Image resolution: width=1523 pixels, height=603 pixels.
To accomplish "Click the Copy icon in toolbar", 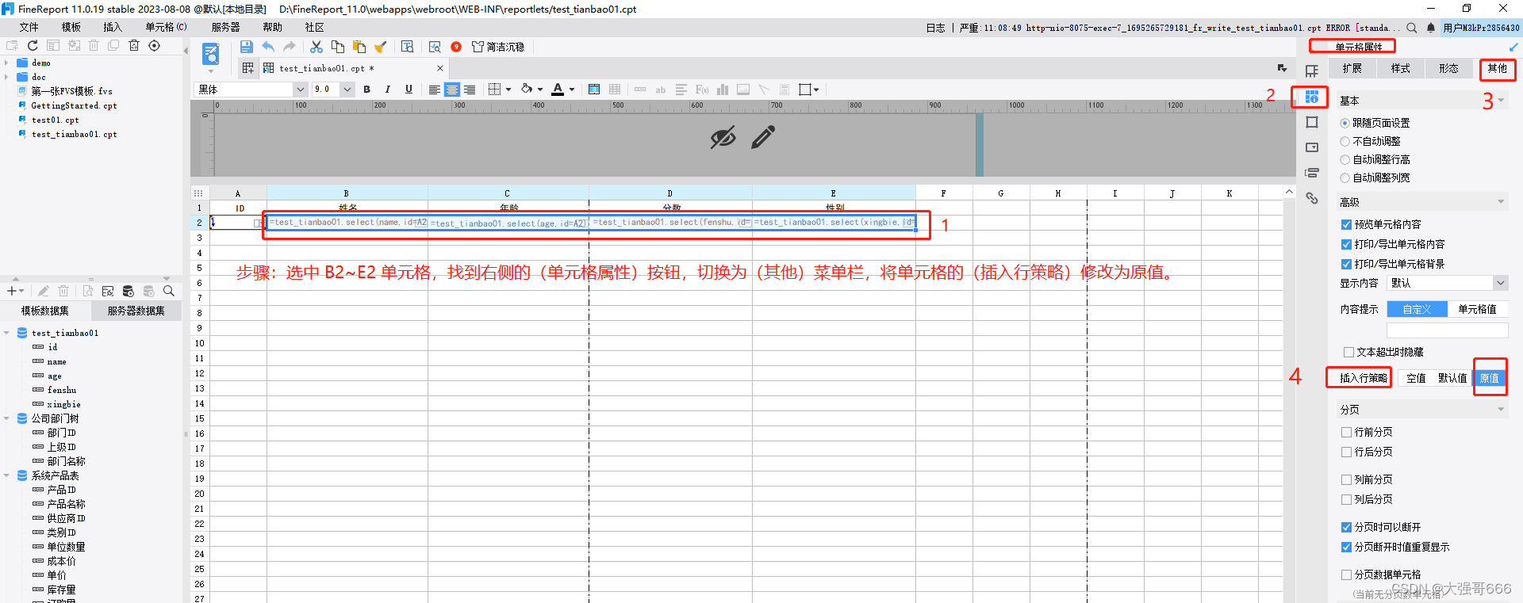I will pyautogui.click(x=338, y=47).
